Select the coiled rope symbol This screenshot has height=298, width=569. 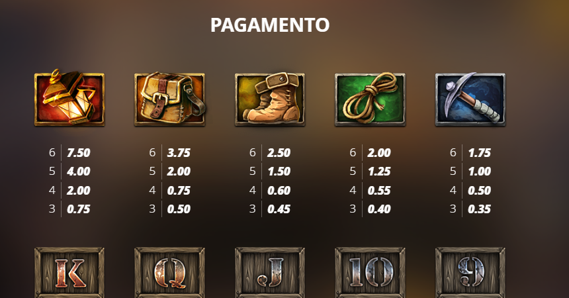point(370,99)
